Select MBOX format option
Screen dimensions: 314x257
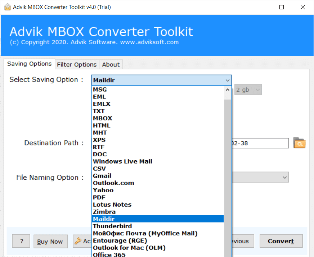(x=158, y=118)
